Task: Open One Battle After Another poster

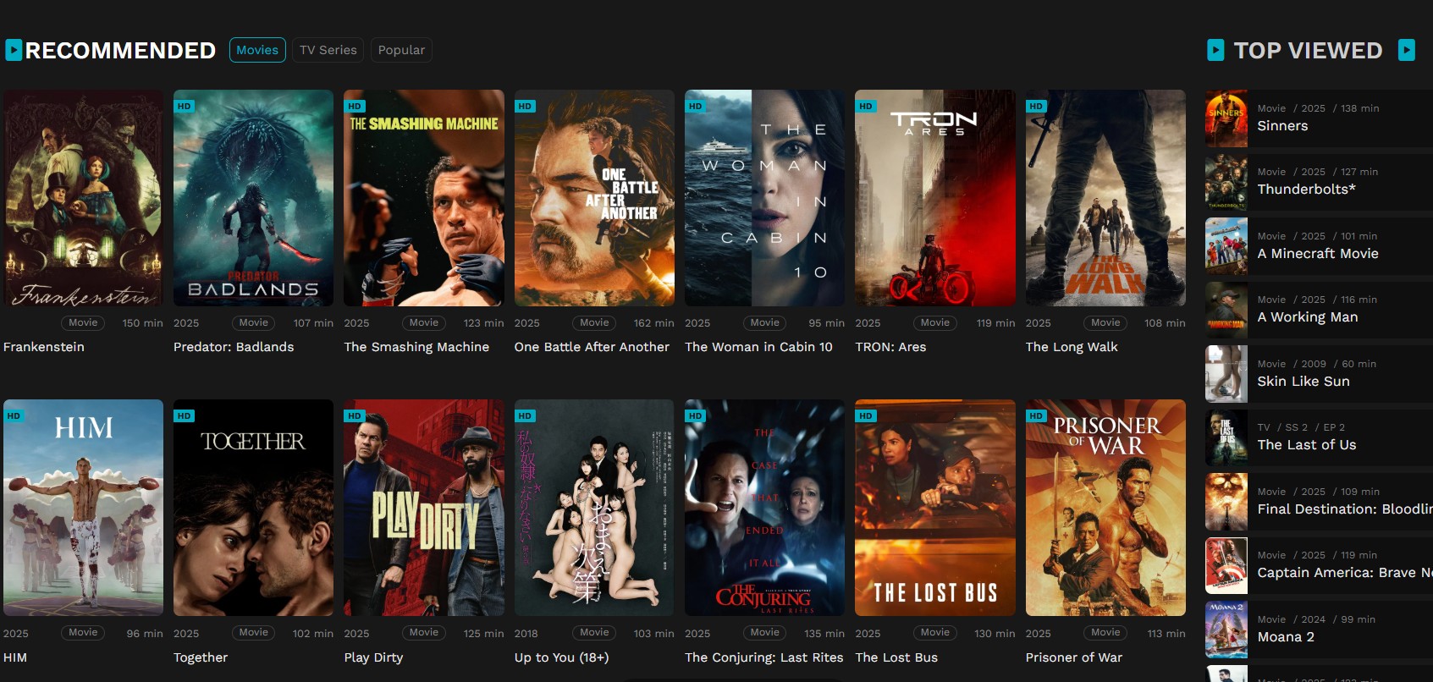Action: tap(594, 198)
